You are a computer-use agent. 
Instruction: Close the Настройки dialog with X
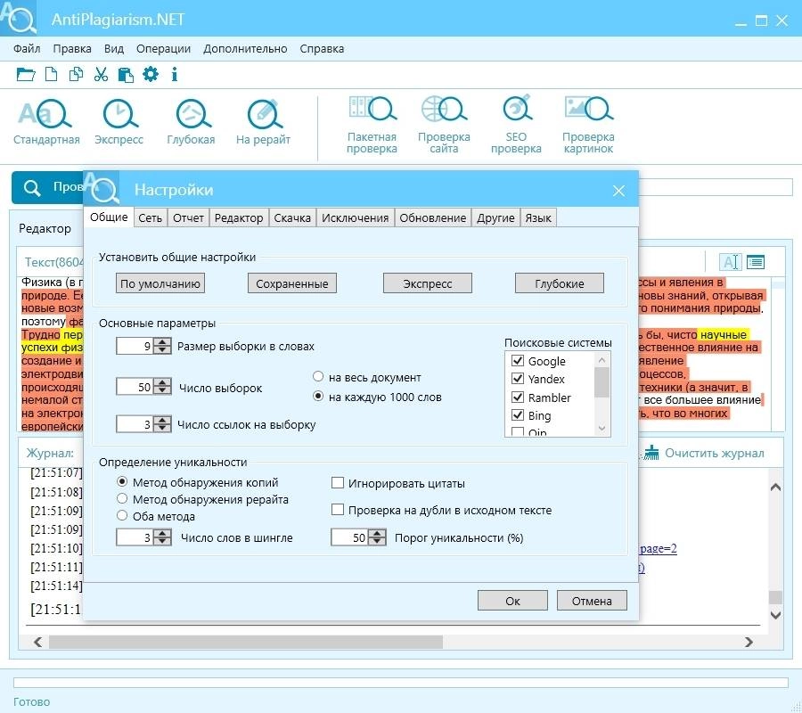click(x=618, y=191)
